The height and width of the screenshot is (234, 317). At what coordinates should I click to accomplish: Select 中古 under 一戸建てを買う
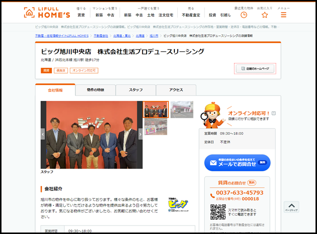click(x=139, y=15)
